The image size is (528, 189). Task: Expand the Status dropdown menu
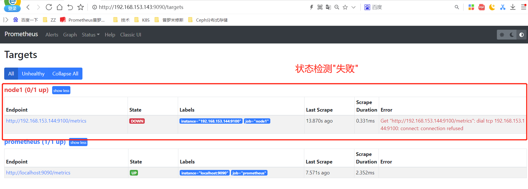click(91, 35)
